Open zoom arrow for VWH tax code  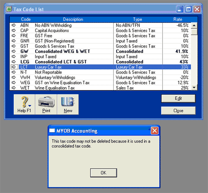(x=14, y=78)
